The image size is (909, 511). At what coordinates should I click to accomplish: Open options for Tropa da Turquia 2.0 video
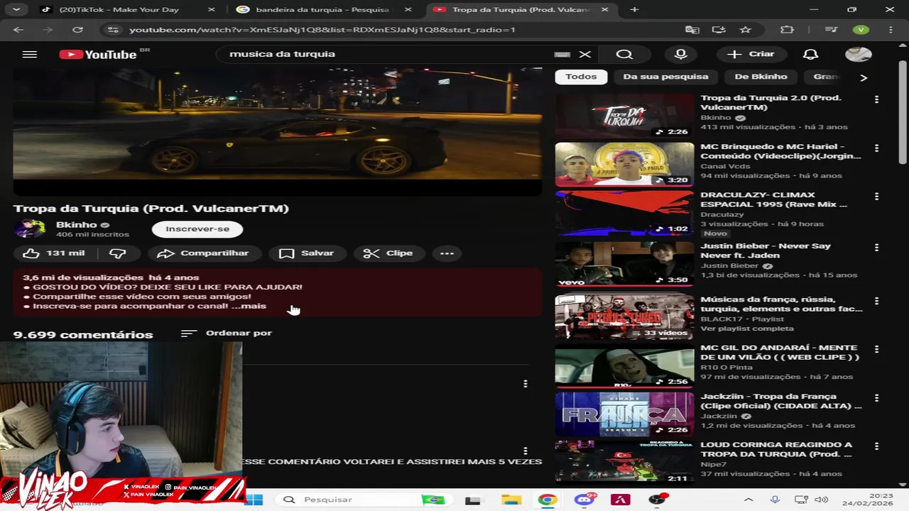click(876, 99)
